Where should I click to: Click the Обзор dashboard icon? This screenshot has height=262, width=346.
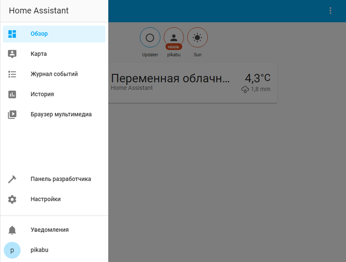point(12,34)
